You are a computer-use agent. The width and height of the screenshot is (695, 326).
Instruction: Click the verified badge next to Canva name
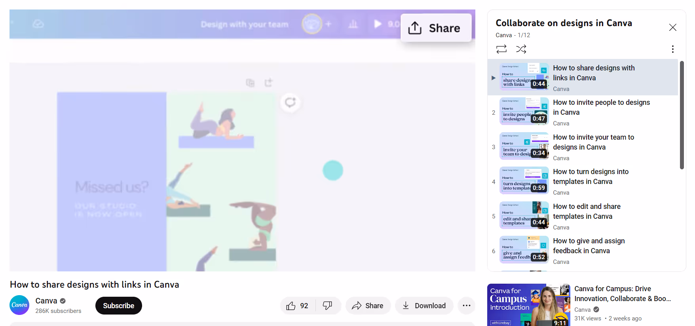(x=63, y=301)
